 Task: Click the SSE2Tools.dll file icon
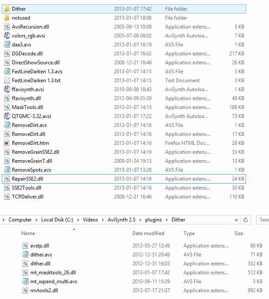(x=7, y=188)
